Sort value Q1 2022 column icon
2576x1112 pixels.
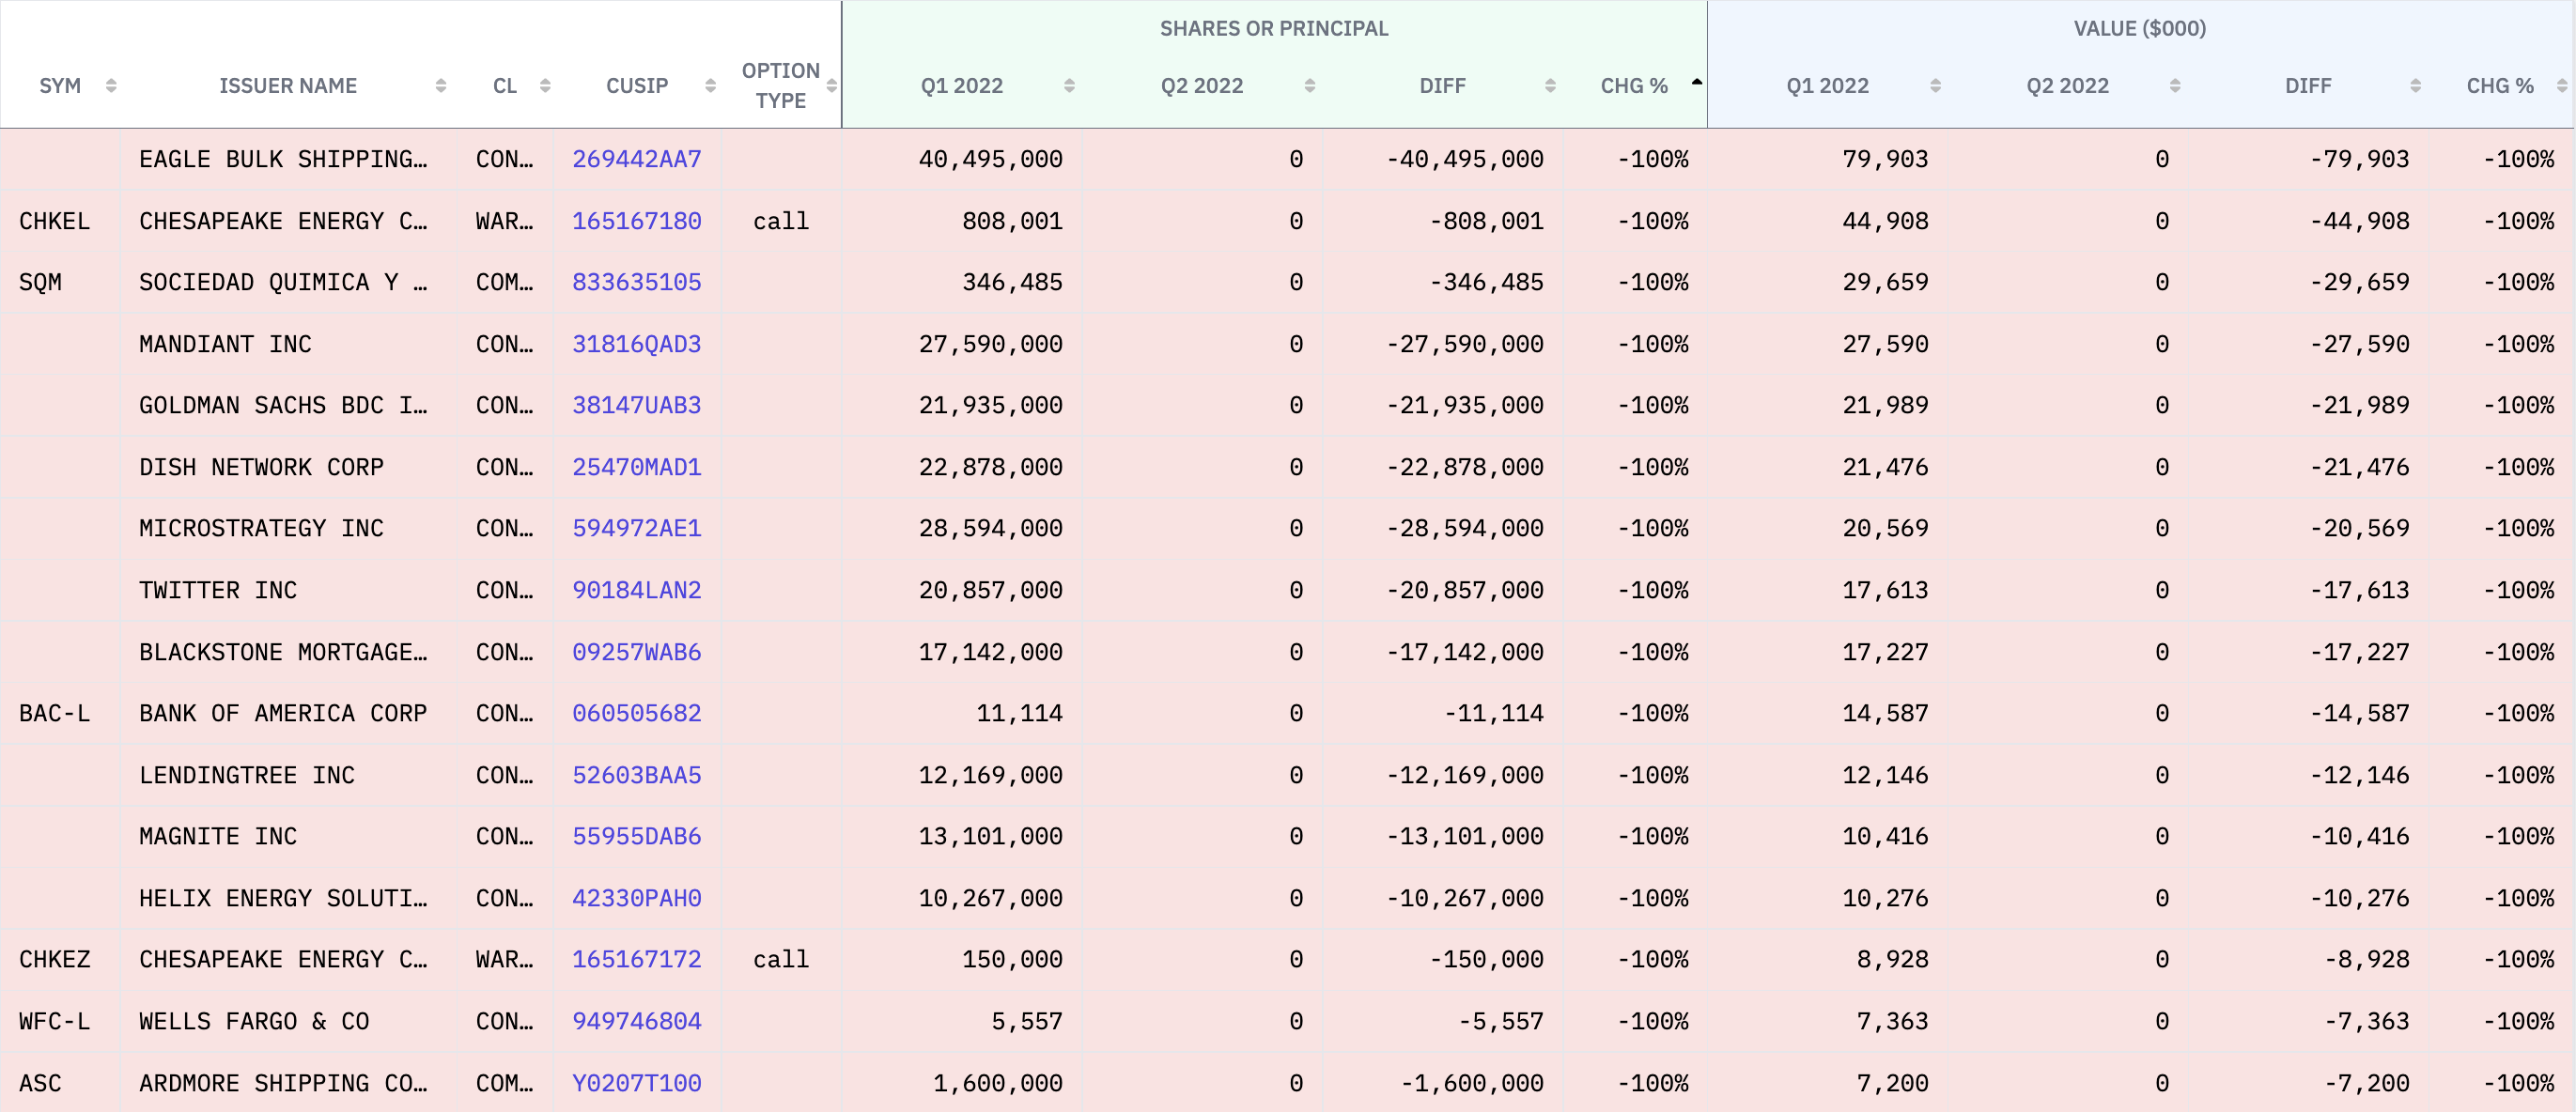coord(1935,86)
